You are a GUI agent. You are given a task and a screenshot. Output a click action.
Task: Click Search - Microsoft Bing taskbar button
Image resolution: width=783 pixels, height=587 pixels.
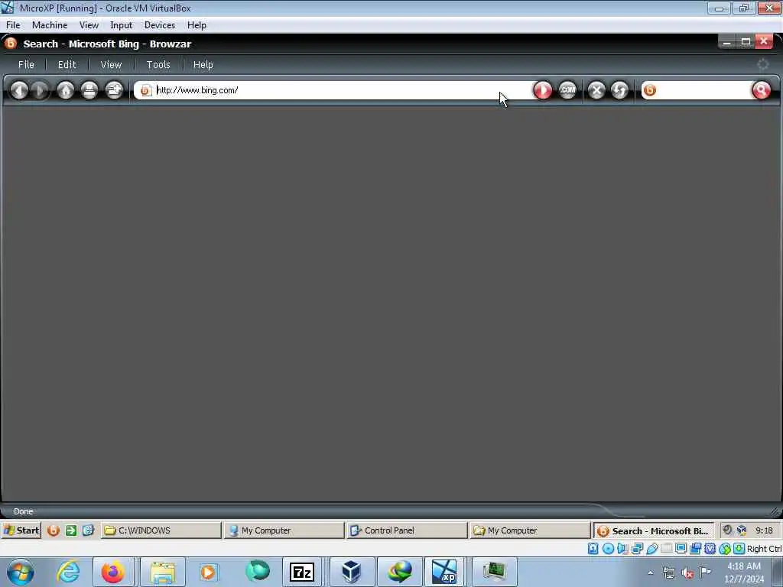(654, 530)
